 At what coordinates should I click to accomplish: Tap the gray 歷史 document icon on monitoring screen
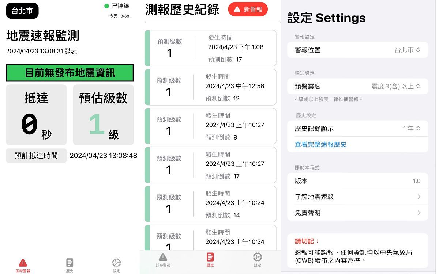[70, 263]
